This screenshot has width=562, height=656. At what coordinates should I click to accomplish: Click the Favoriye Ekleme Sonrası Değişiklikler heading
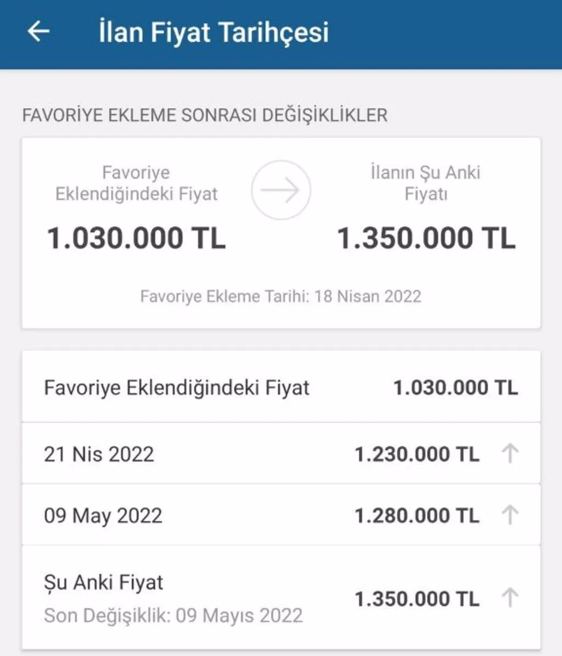click(x=205, y=115)
